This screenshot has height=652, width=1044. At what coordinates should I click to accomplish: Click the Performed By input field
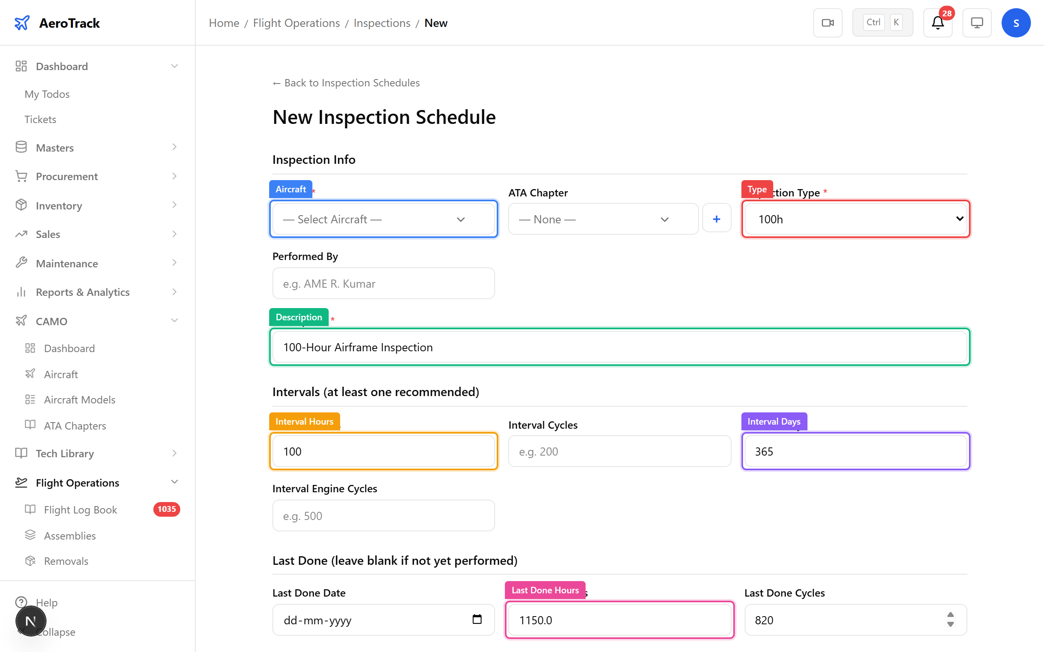pyautogui.click(x=383, y=283)
